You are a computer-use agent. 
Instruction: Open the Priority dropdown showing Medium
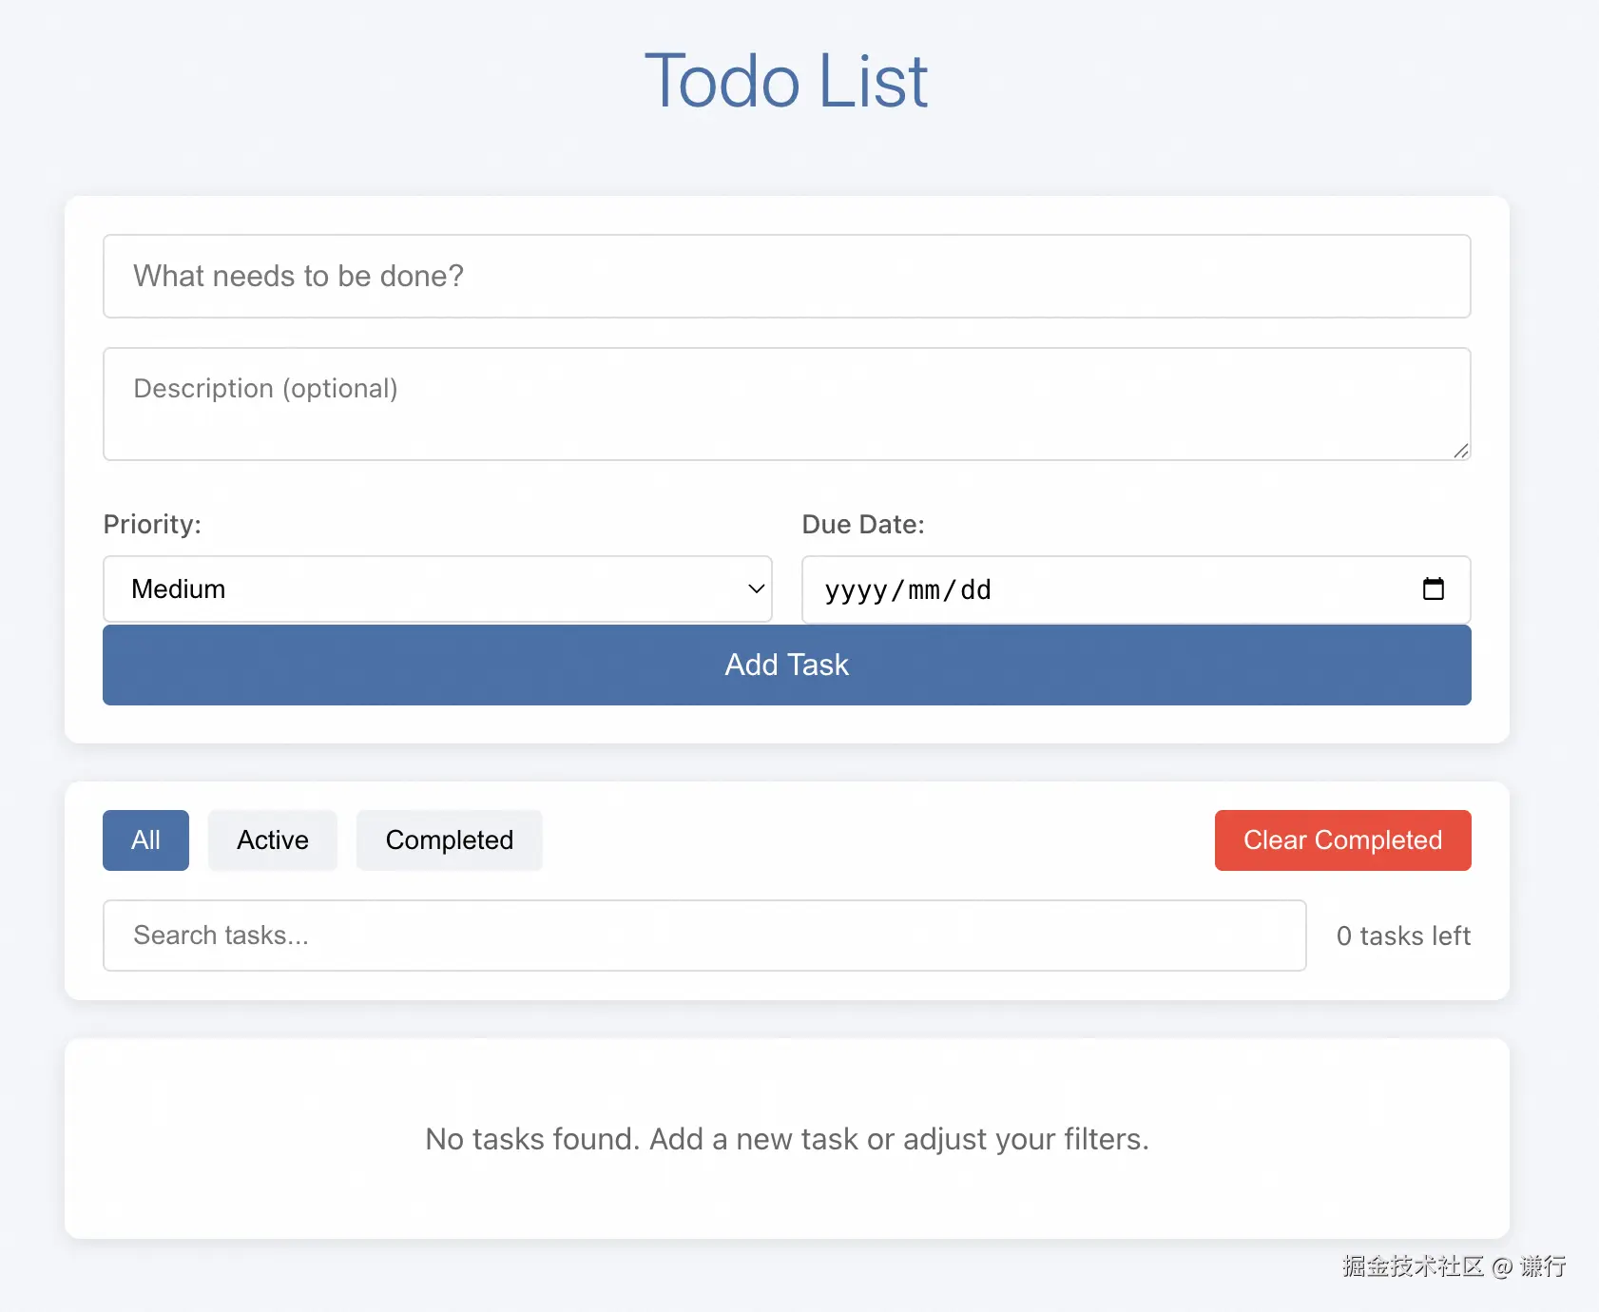(436, 589)
